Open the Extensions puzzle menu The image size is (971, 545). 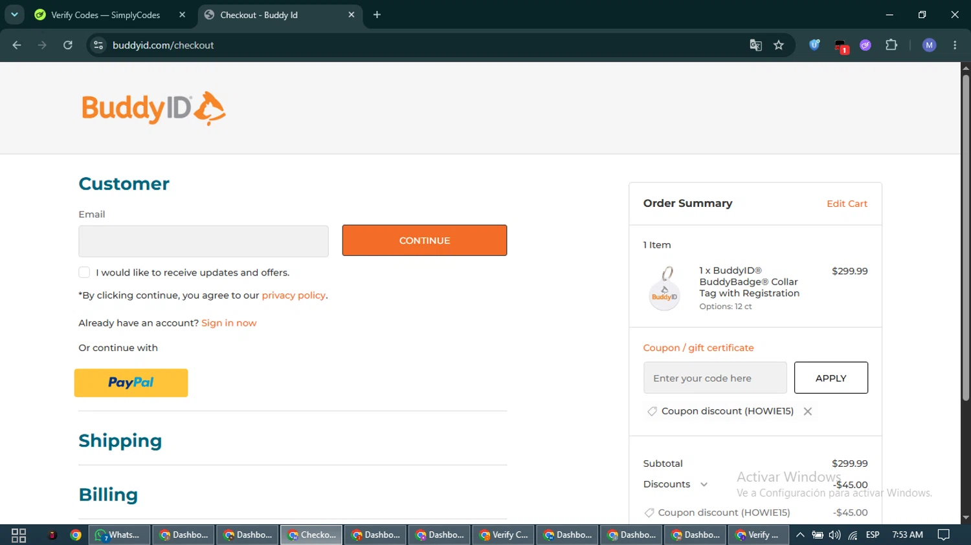pos(891,45)
